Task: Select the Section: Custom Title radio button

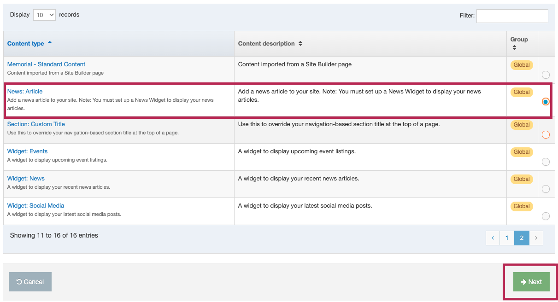Action: tap(546, 134)
